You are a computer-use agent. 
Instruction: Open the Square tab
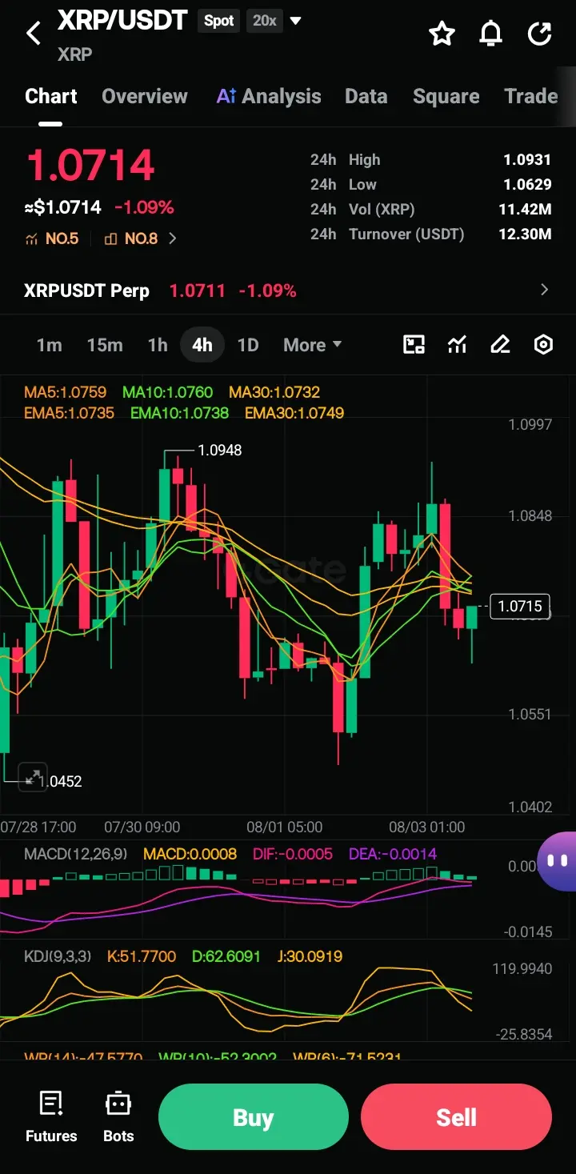tap(446, 96)
